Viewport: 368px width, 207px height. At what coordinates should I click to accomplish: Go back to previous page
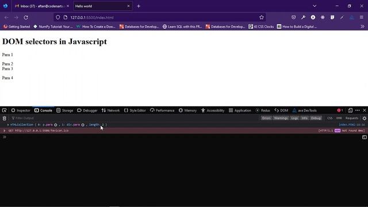(x=6, y=17)
